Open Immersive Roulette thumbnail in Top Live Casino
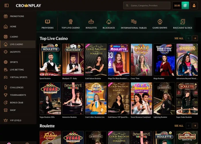 click(x=73, y=98)
